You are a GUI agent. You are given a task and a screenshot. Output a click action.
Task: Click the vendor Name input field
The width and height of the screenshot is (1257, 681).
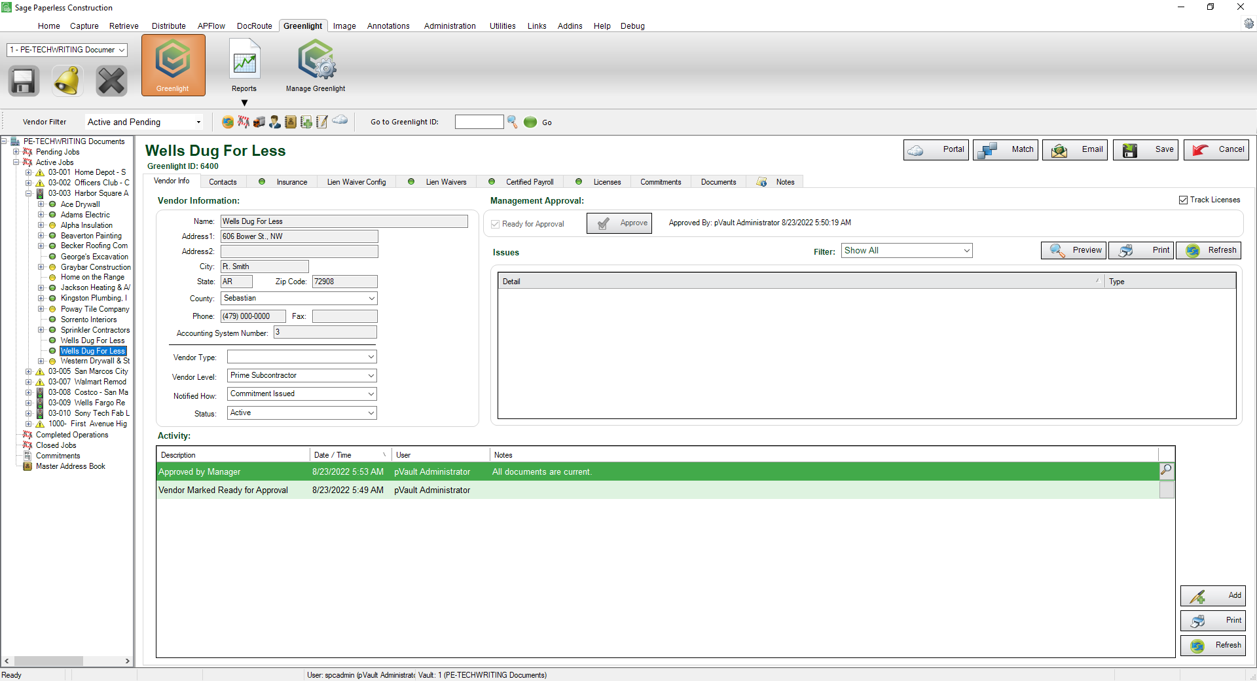pyautogui.click(x=344, y=221)
